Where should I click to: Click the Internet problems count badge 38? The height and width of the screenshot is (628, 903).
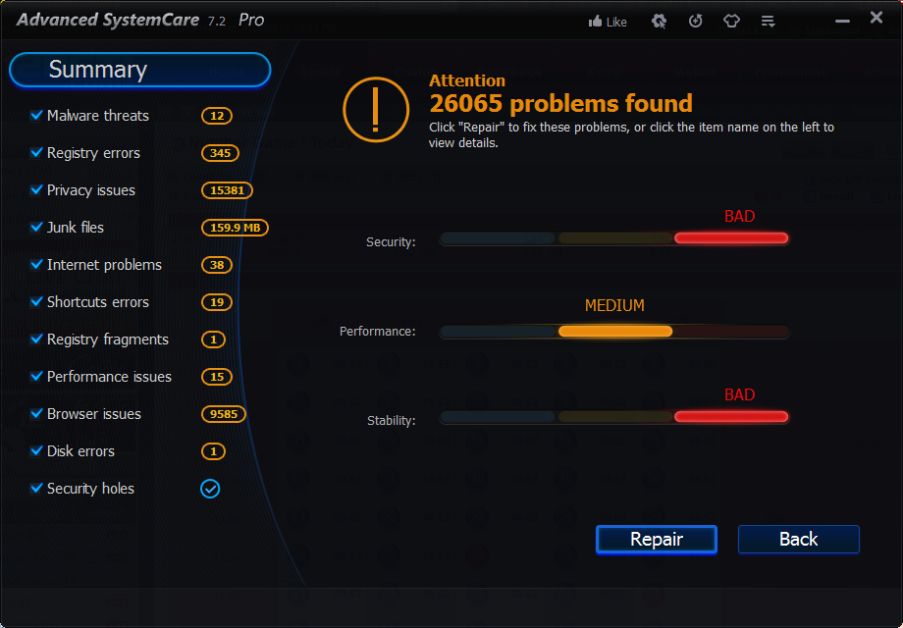coord(217,265)
